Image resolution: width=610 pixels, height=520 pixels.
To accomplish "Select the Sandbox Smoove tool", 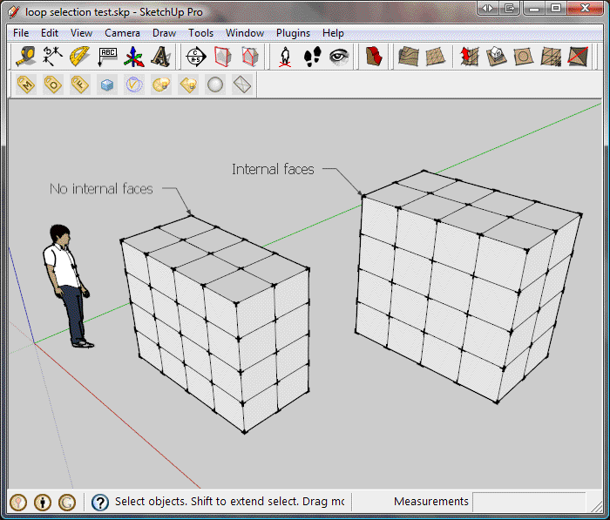I will point(470,57).
